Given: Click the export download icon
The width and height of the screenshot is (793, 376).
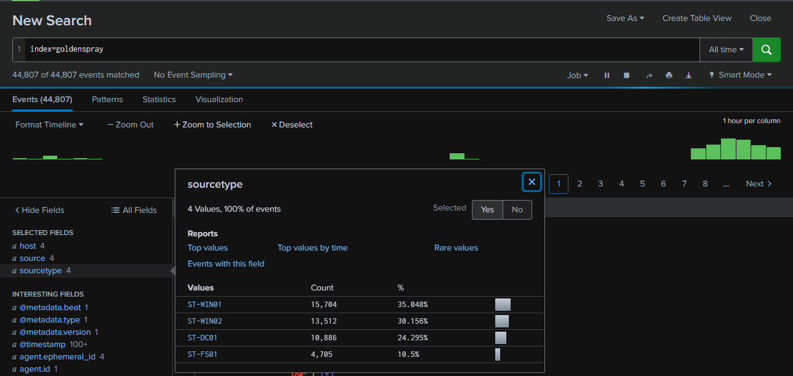Looking at the screenshot, I should 688,75.
